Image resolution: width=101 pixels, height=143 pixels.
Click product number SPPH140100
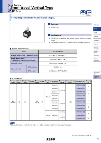click(81, 109)
